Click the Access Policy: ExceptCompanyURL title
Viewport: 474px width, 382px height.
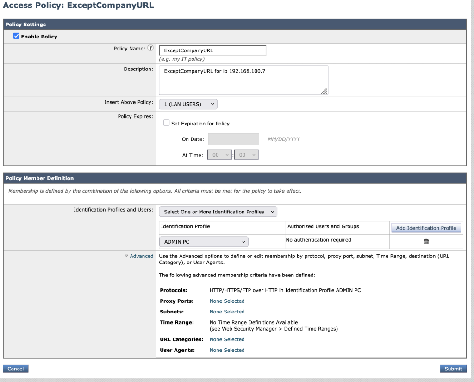pos(78,6)
